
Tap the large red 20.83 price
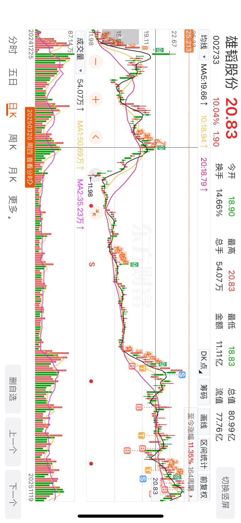click(231, 119)
